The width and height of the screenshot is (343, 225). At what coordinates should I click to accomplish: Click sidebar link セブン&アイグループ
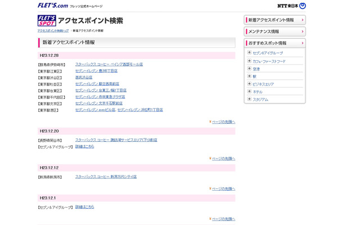pyautogui.click(x=268, y=53)
